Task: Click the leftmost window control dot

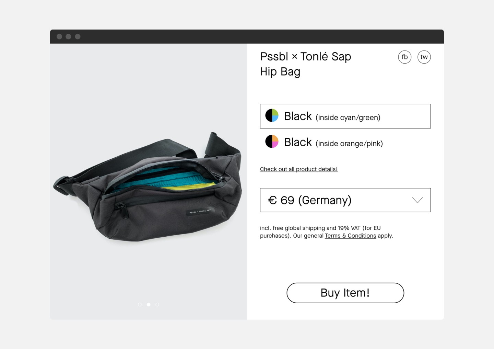Action: coord(59,36)
